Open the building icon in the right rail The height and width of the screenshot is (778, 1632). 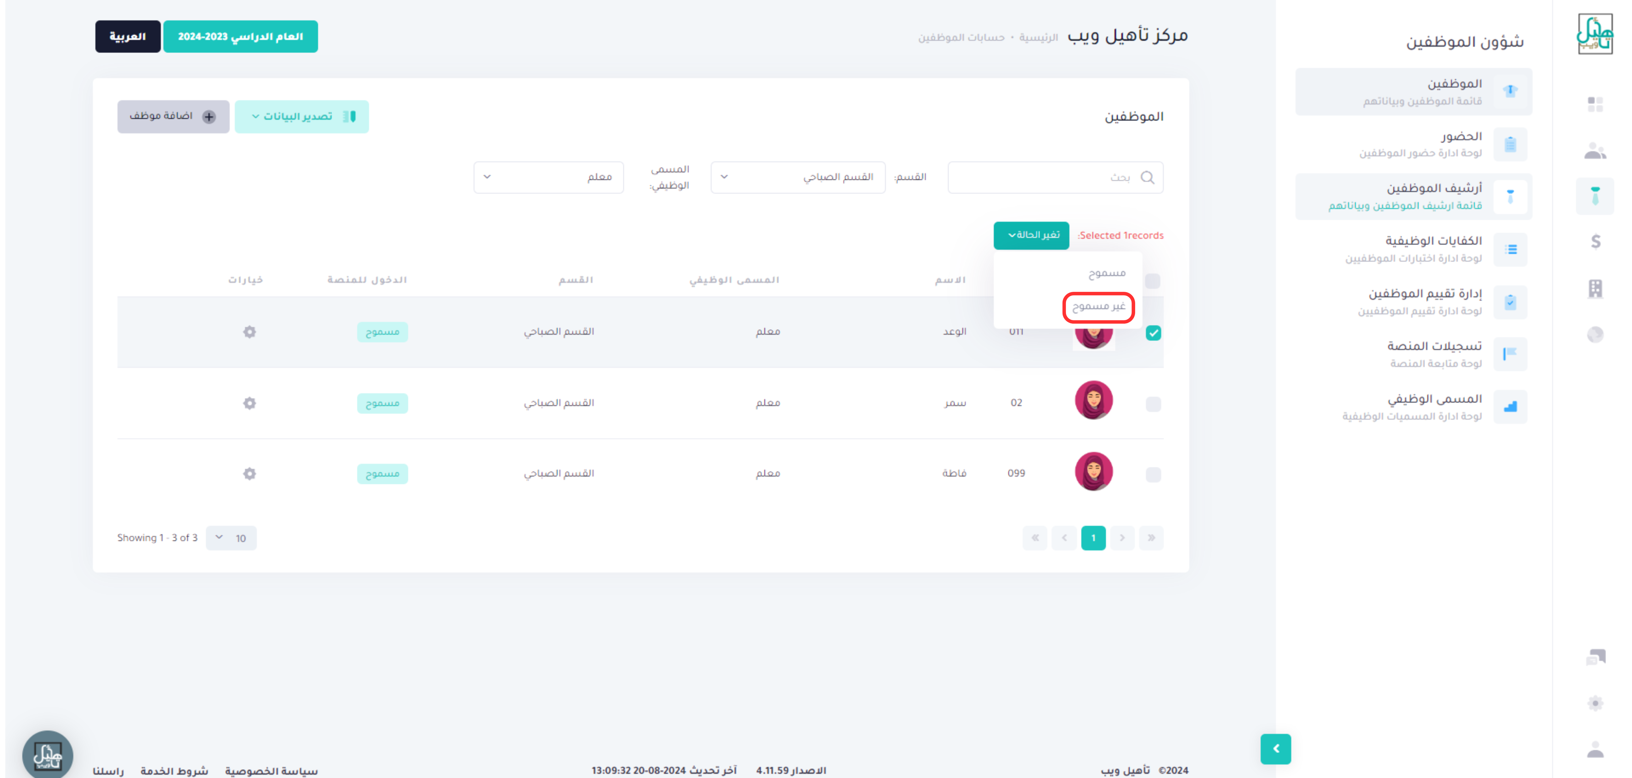click(x=1595, y=289)
